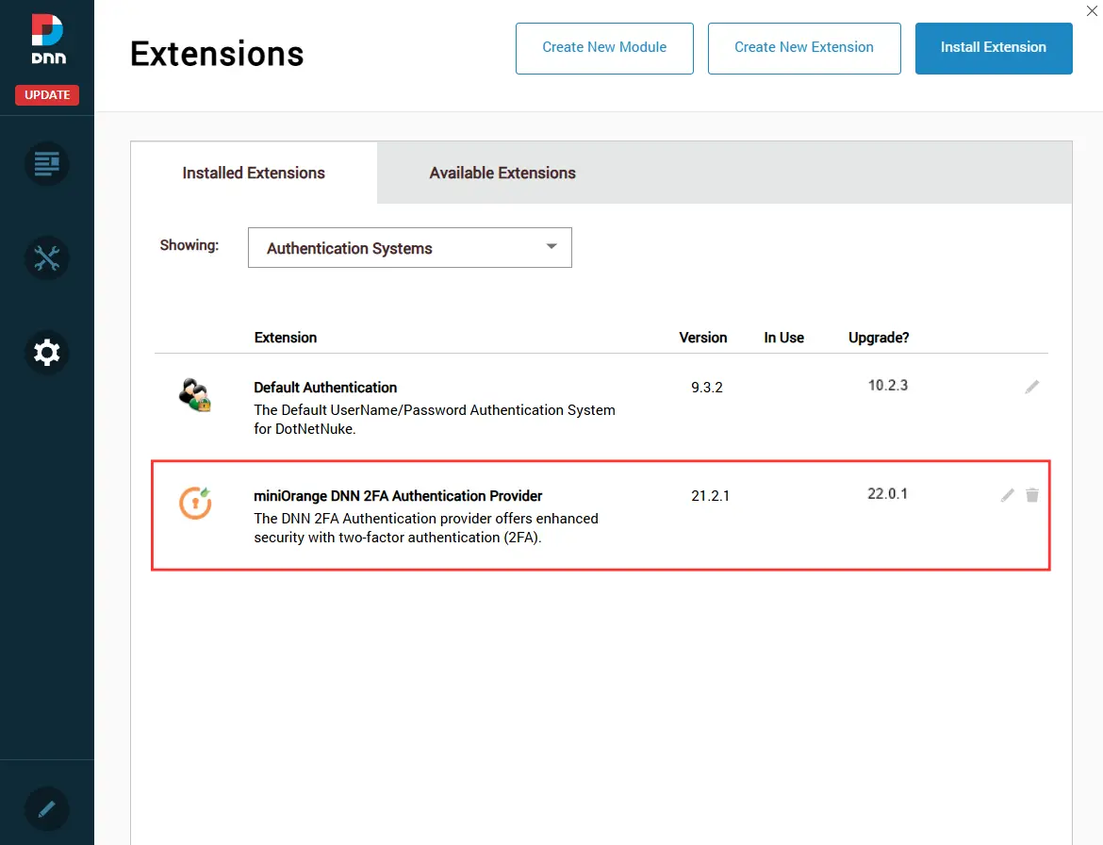The height and width of the screenshot is (845, 1103).
Task: Edit the miniOrange DNN 2FA provider
Action: point(1006,494)
